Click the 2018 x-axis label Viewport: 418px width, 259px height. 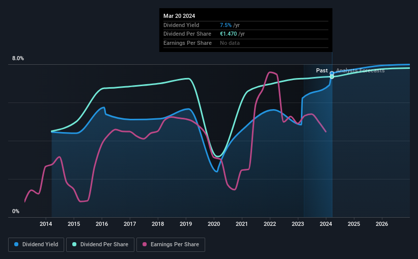[x=158, y=224]
